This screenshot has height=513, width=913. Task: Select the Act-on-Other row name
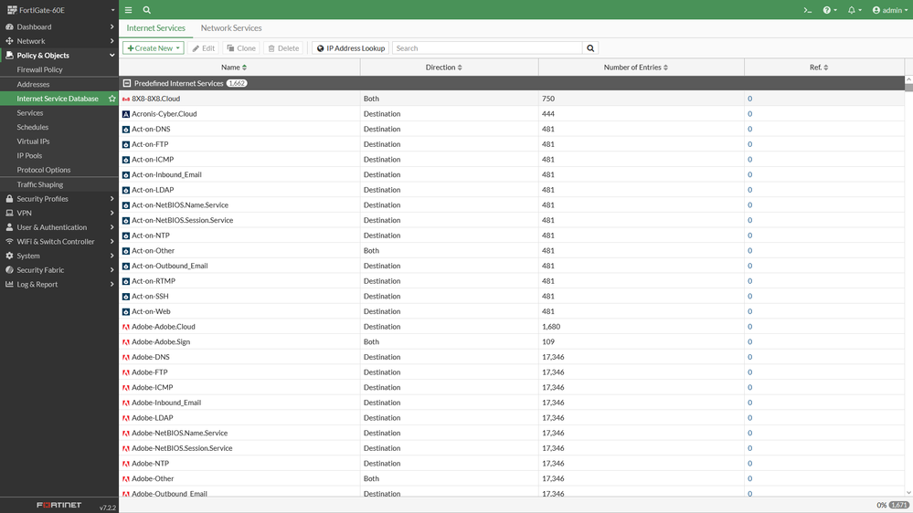click(x=154, y=251)
